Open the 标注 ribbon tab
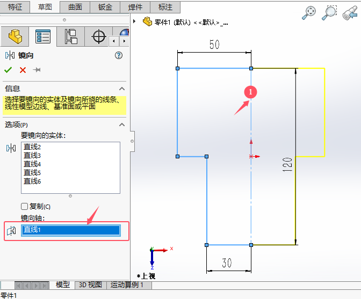 click(x=165, y=7)
